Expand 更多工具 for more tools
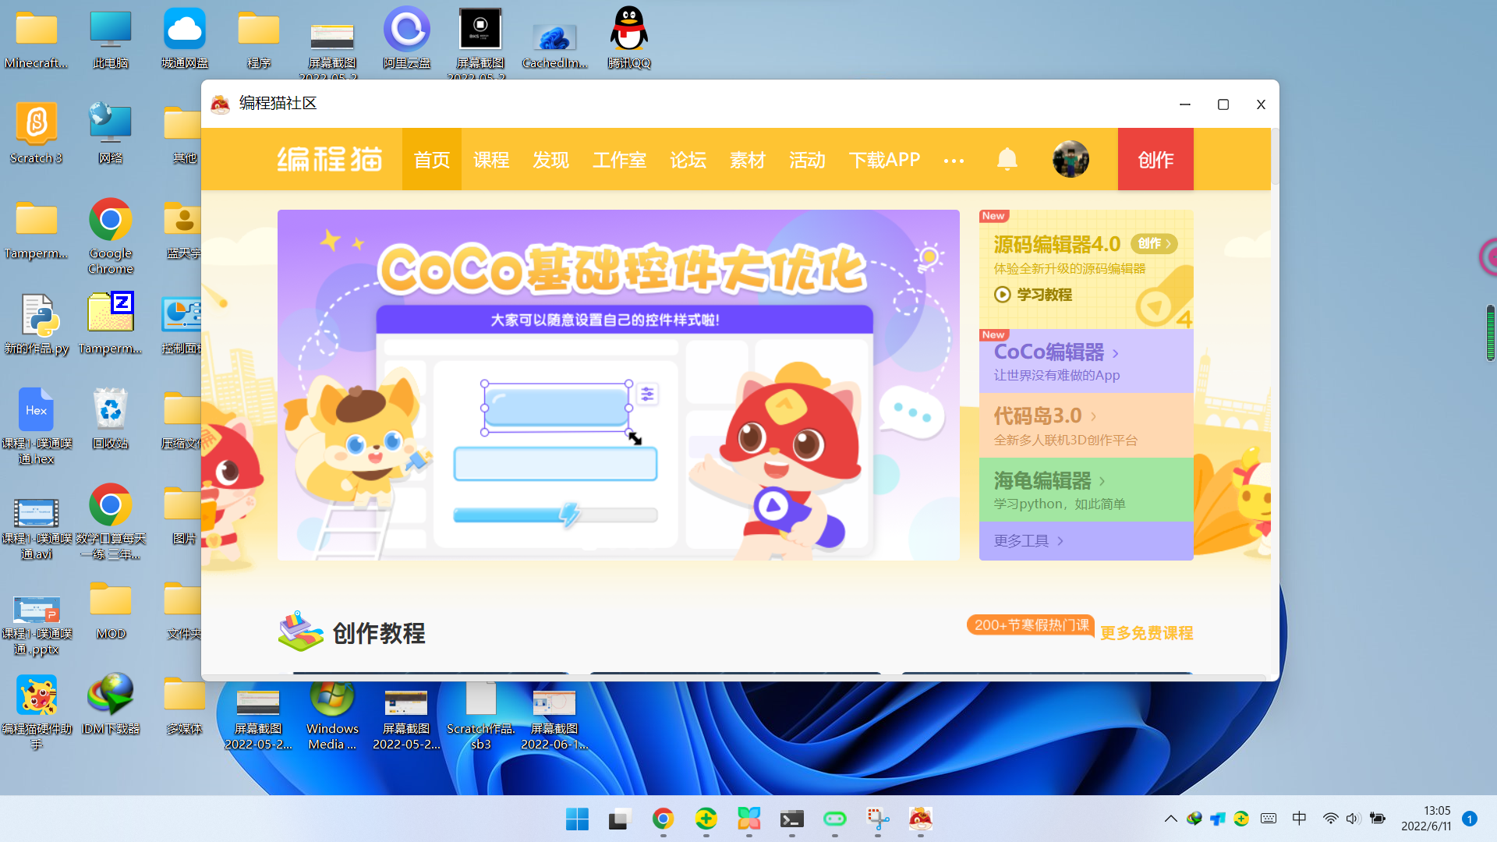This screenshot has width=1497, height=842. tap(1086, 541)
